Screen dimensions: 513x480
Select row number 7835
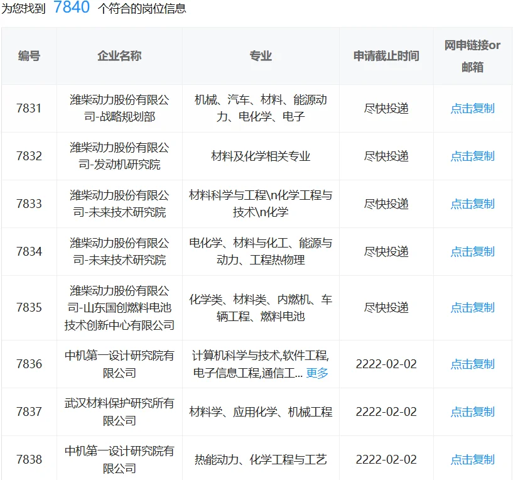(27, 308)
